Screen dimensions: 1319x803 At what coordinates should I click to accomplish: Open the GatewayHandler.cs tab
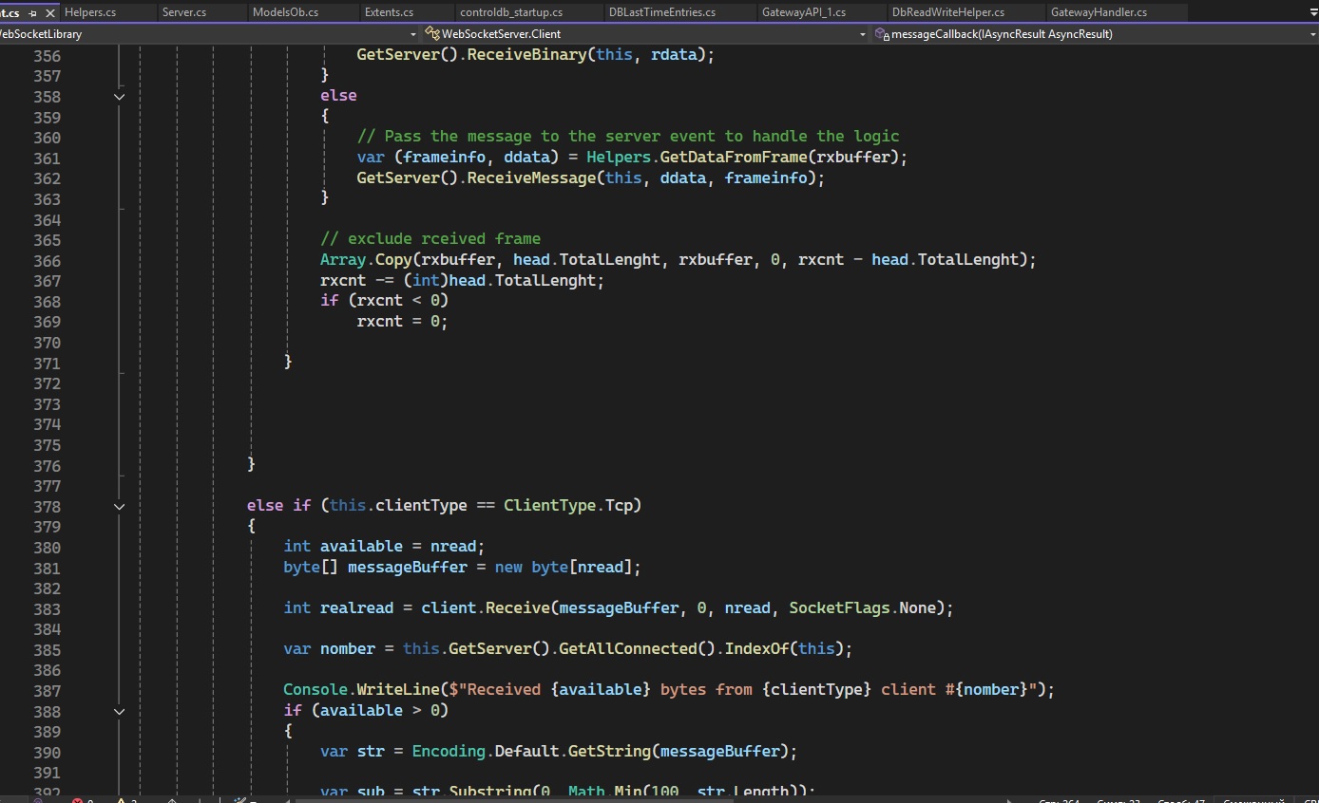(x=1099, y=12)
